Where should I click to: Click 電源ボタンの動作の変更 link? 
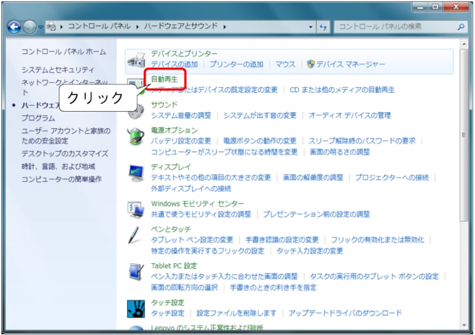click(x=259, y=141)
